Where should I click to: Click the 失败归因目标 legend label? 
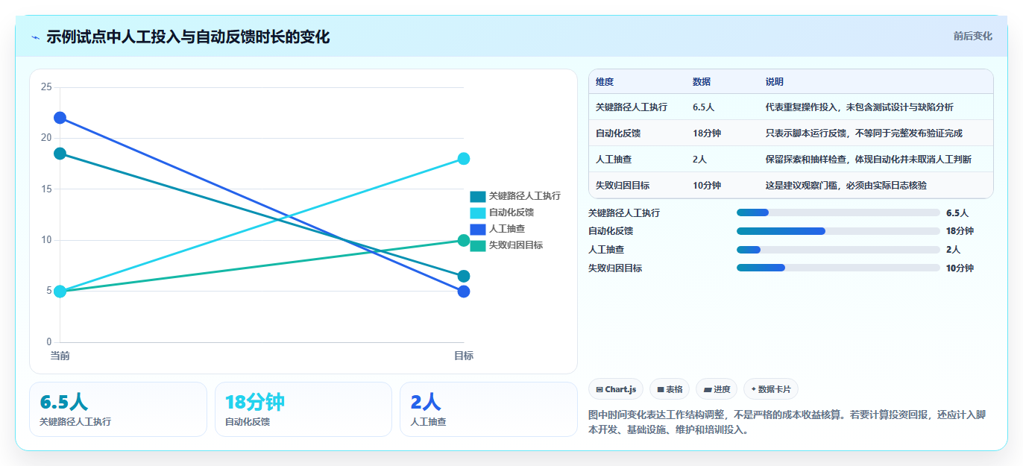(516, 245)
